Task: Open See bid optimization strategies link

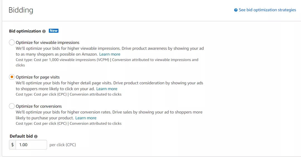Action: [x=267, y=10]
